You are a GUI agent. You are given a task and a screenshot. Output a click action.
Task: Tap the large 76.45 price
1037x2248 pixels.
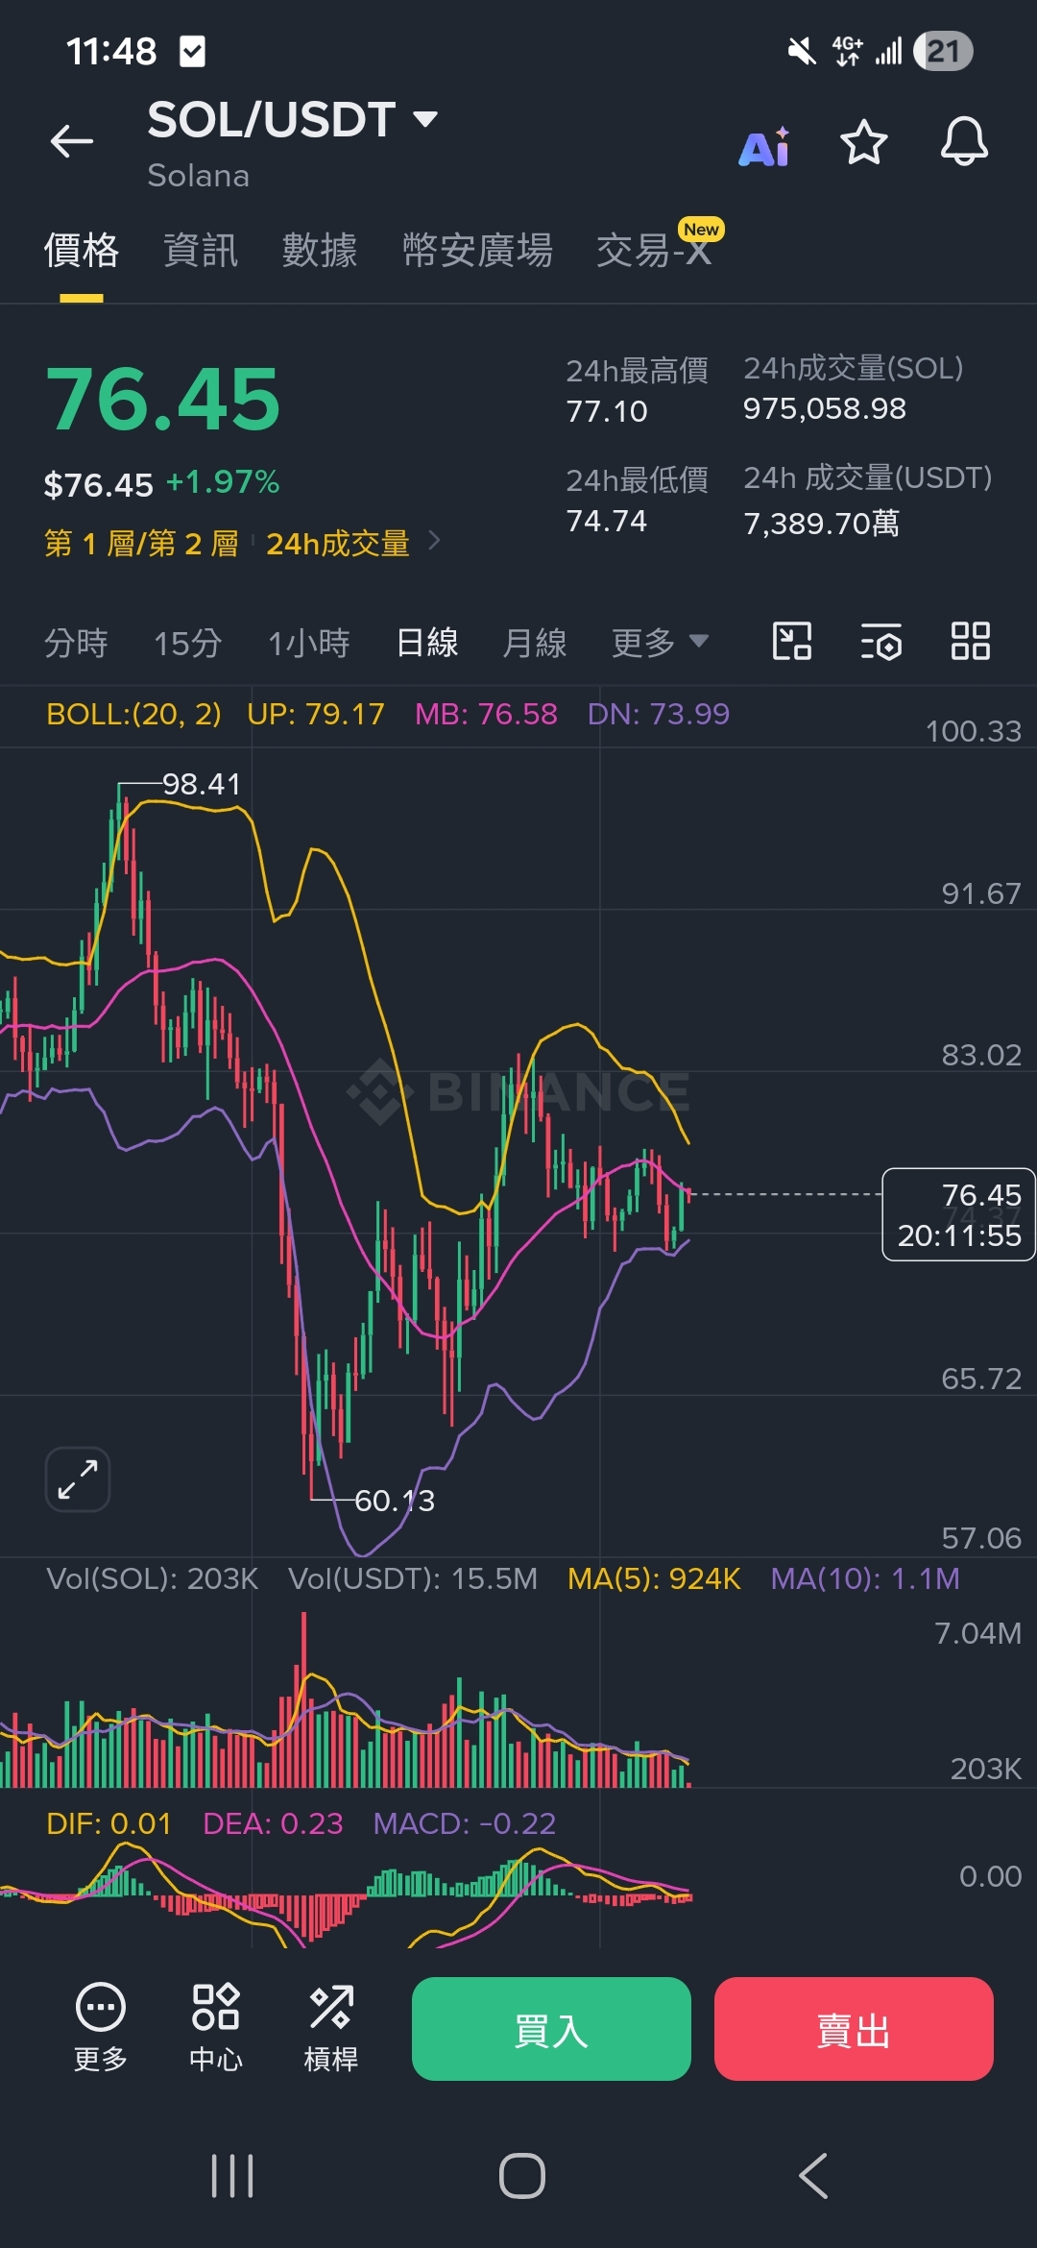(163, 400)
